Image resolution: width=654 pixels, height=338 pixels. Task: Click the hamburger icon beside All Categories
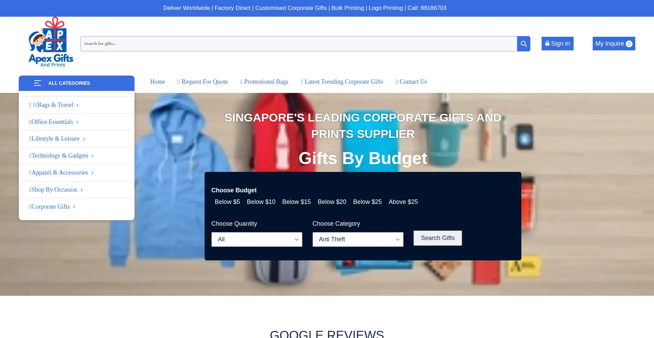(37, 83)
